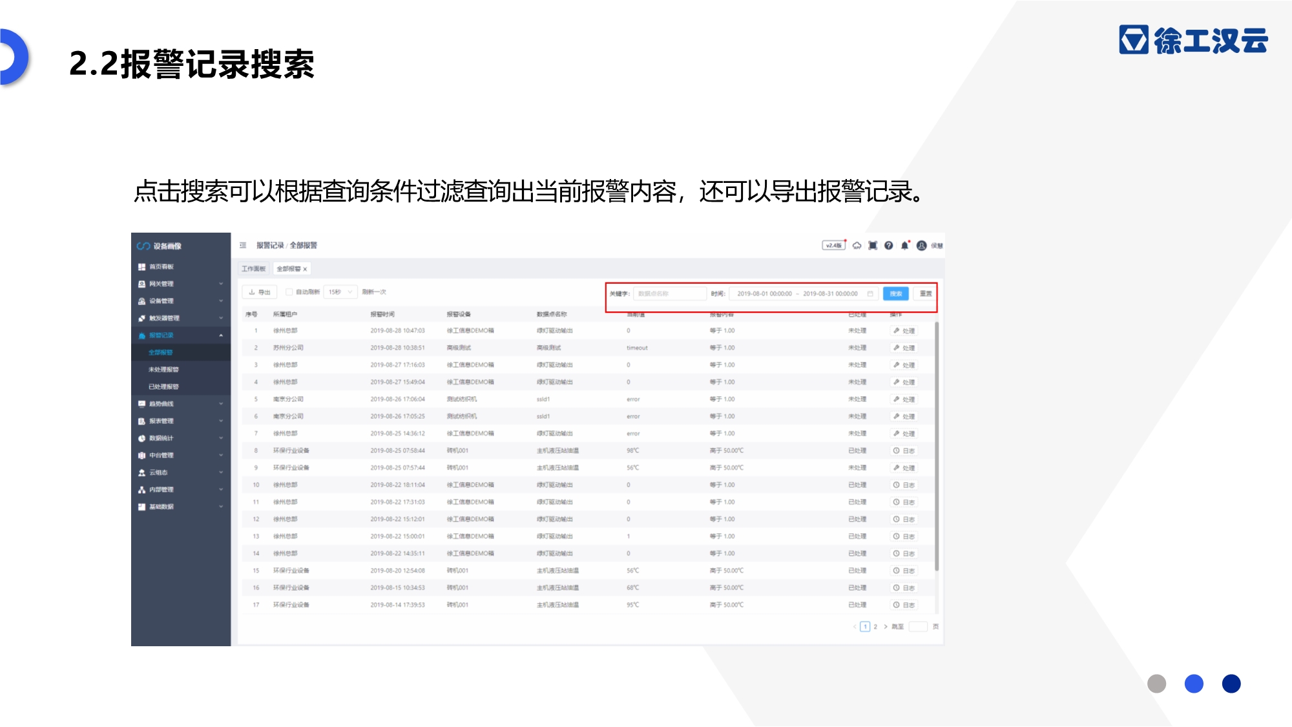Click the gray slide indicator dot

coord(1156,684)
